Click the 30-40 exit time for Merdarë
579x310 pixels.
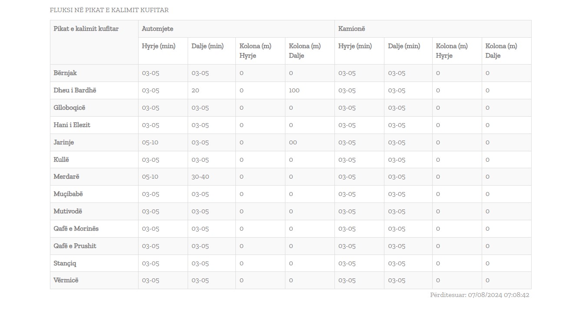pos(200,176)
